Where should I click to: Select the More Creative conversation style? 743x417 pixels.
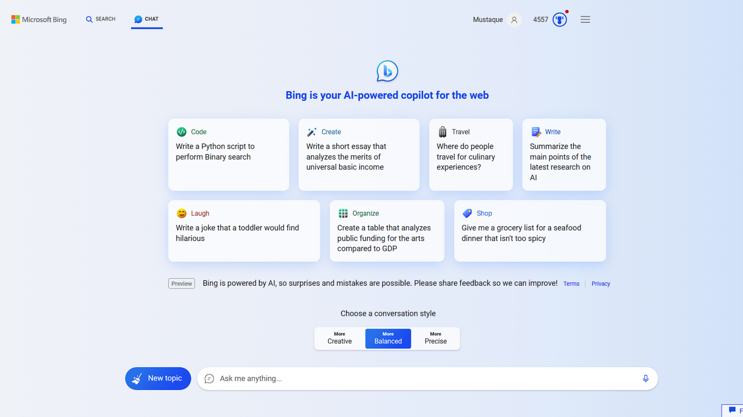339,338
